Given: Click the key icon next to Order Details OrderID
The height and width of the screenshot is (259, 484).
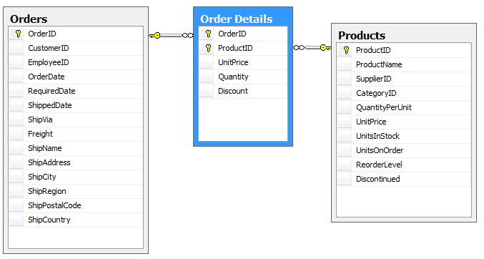Looking at the screenshot, I should [208, 34].
